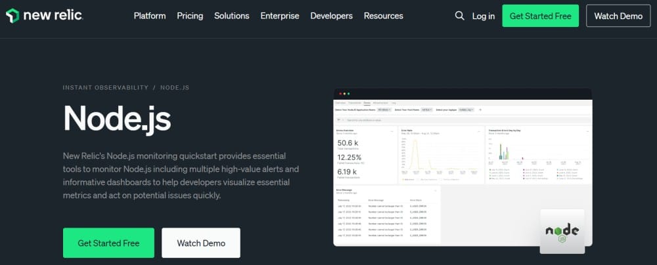The width and height of the screenshot is (657, 265).
Task: Open the Pricing page
Action: tap(190, 16)
